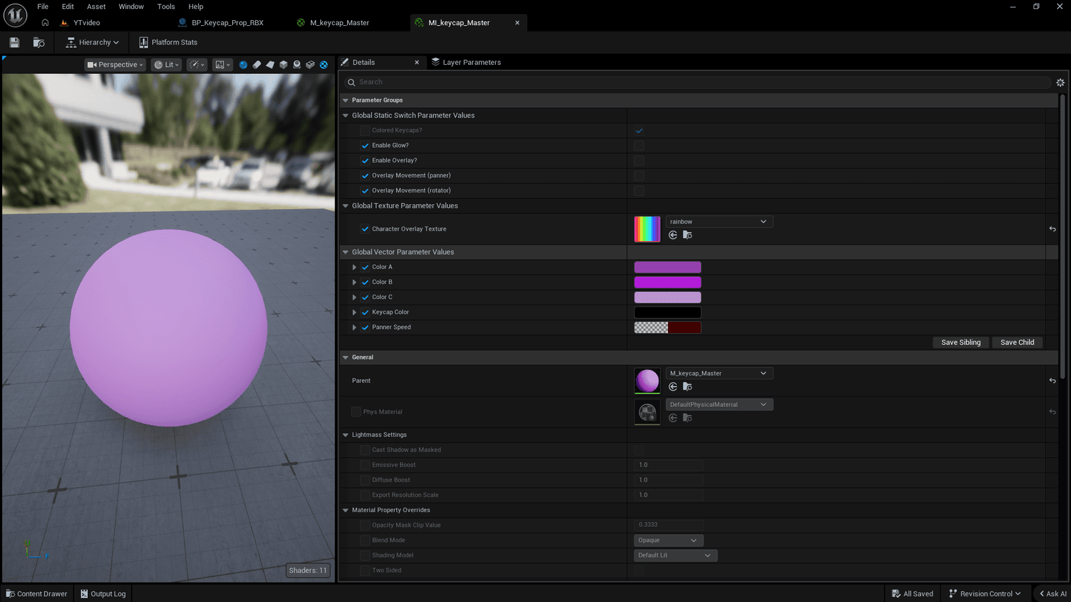Open the viewport show-flags settings dropdown
This screenshot has width=1071, height=602.
pyautogui.click(x=222, y=65)
